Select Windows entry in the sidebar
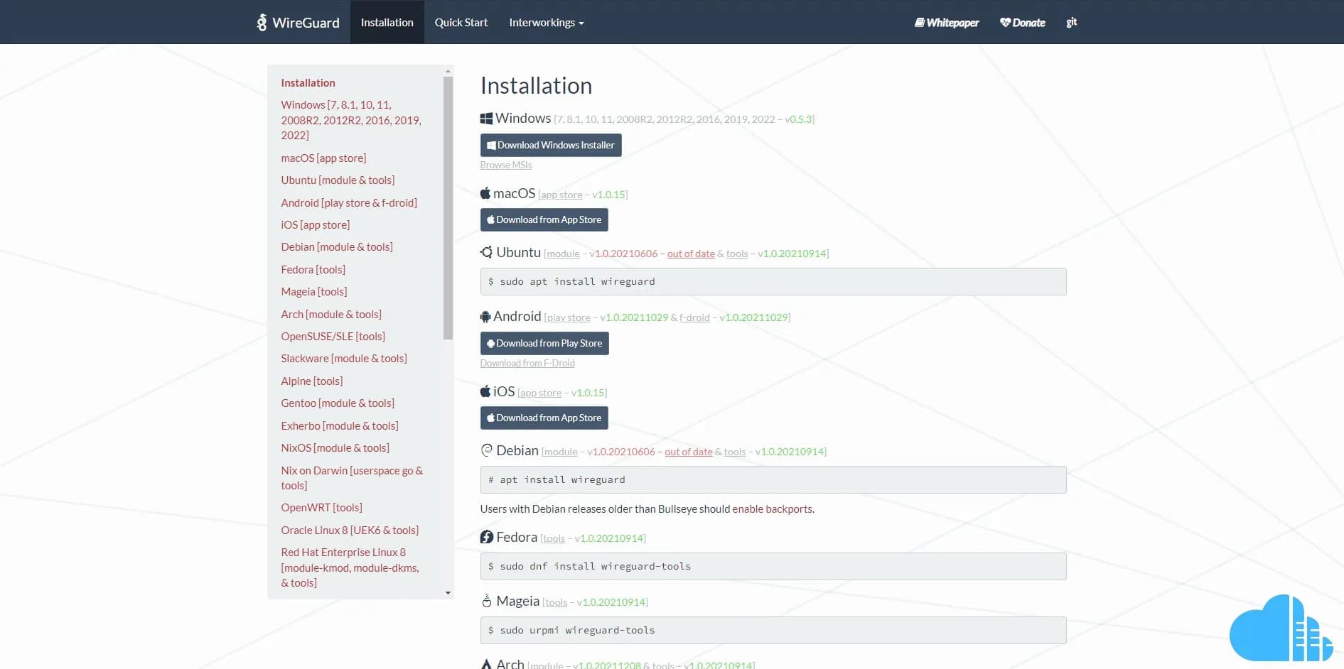Screen dimensions: 1344x669 tap(351, 120)
